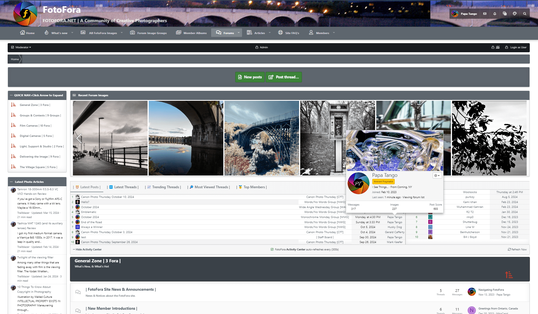Expand Groups & Contests quick nav arrow icon
Image resolution: width=538 pixels, height=314 pixels.
[x=13, y=115]
